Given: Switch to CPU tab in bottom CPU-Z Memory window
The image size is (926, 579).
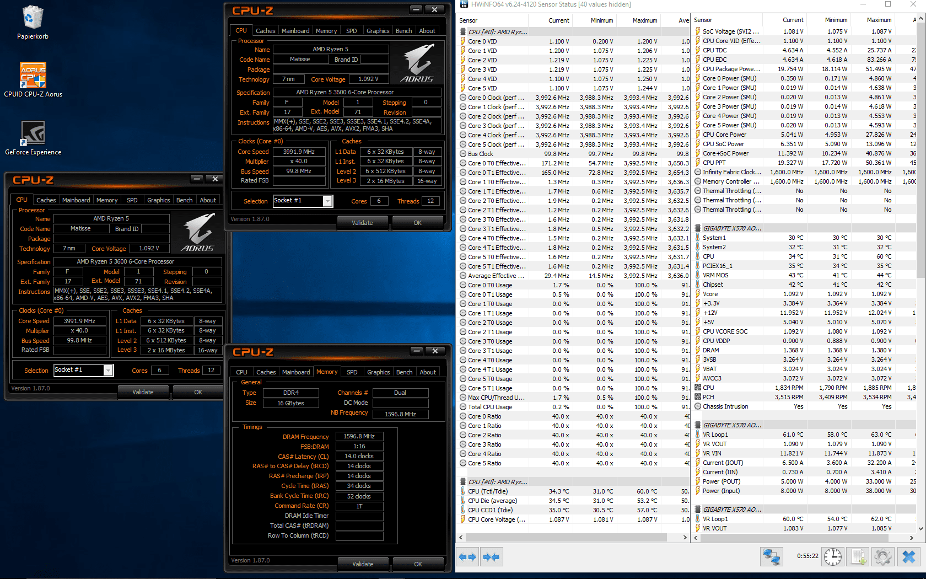Looking at the screenshot, I should [241, 372].
